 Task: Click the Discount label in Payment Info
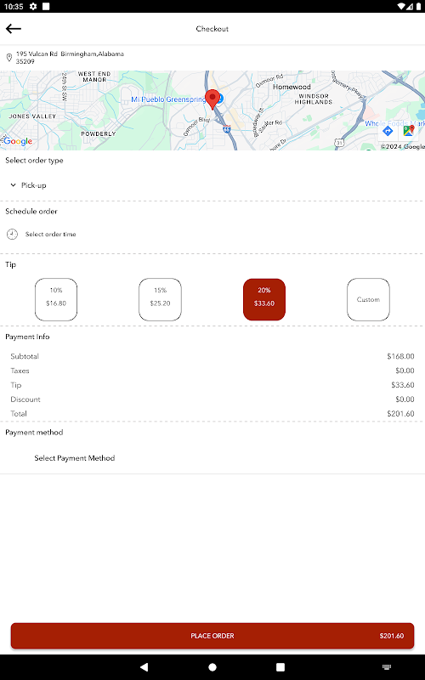25,399
